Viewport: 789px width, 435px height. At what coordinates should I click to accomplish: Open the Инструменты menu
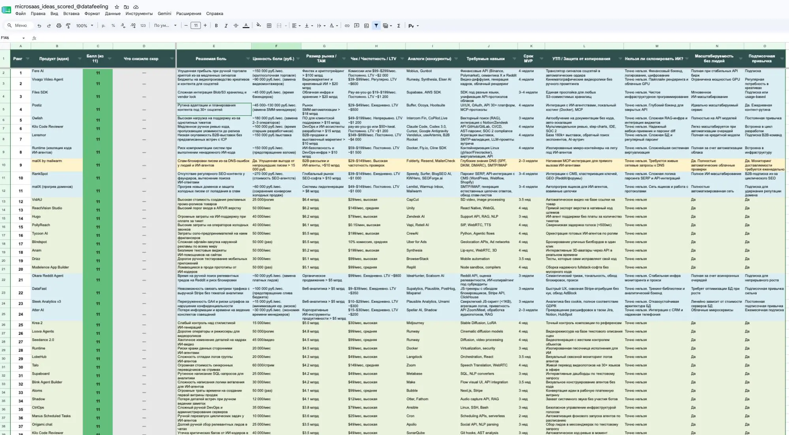(139, 13)
